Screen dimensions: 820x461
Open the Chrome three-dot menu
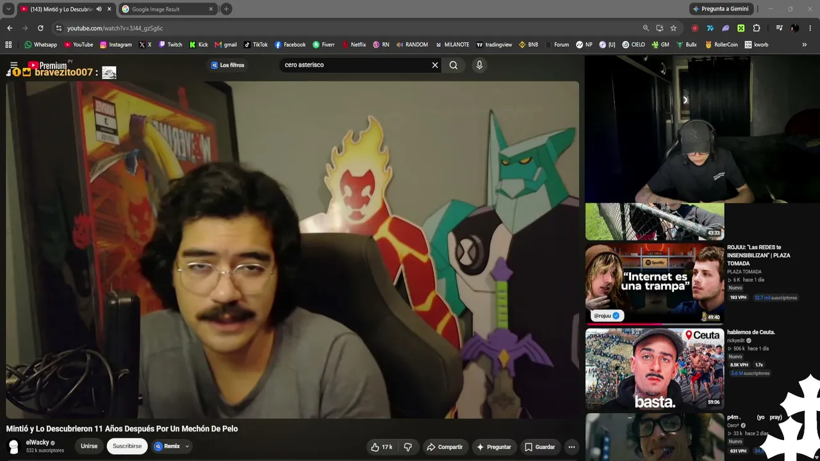coord(810,28)
